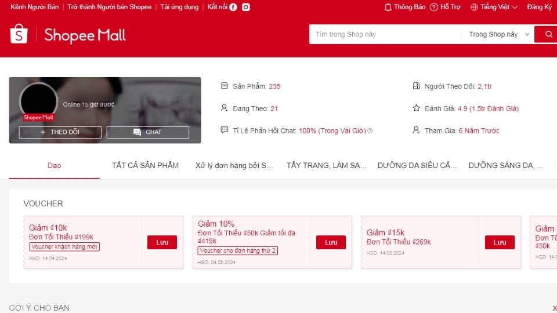Click the Thông Báo link
Screen dimensions: 557x313
(409, 7)
